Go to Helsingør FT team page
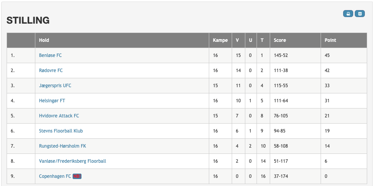The width and height of the screenshot is (373, 186). click(52, 101)
